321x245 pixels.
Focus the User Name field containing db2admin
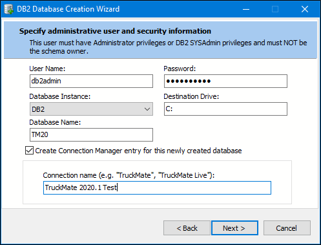click(x=91, y=81)
